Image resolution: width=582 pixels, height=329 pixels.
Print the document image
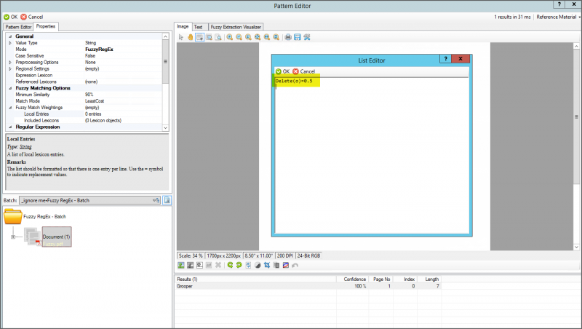pos(288,37)
